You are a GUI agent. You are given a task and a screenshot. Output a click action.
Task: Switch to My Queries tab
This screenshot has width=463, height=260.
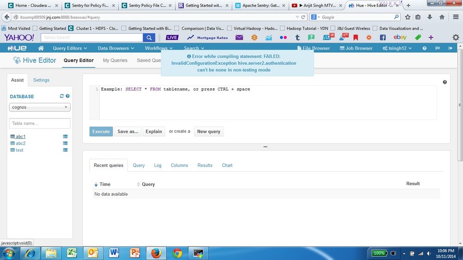click(115, 60)
